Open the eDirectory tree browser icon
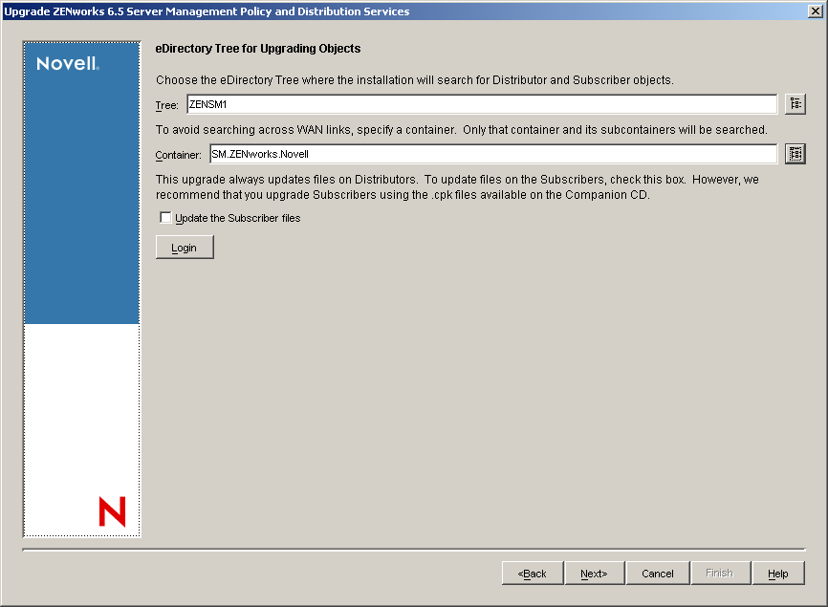The image size is (828, 607). click(795, 103)
